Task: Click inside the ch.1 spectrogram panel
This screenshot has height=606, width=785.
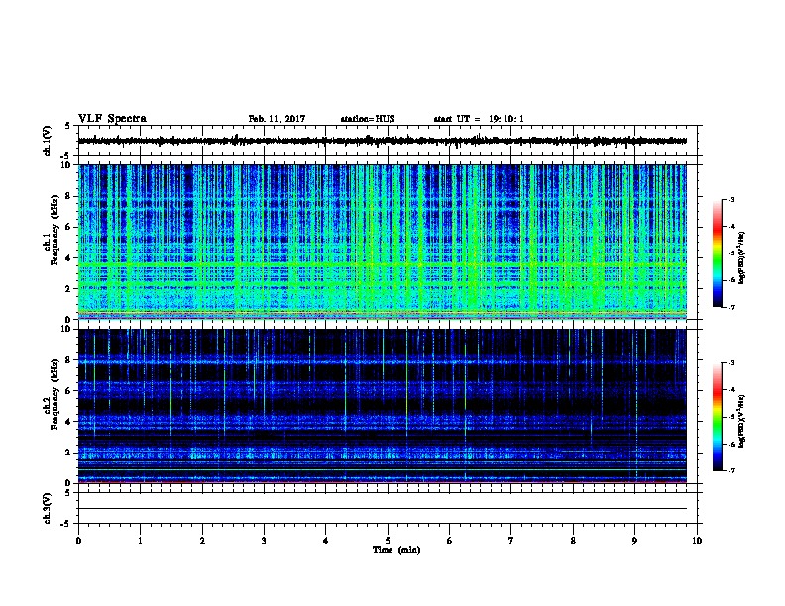Action: pos(383,242)
